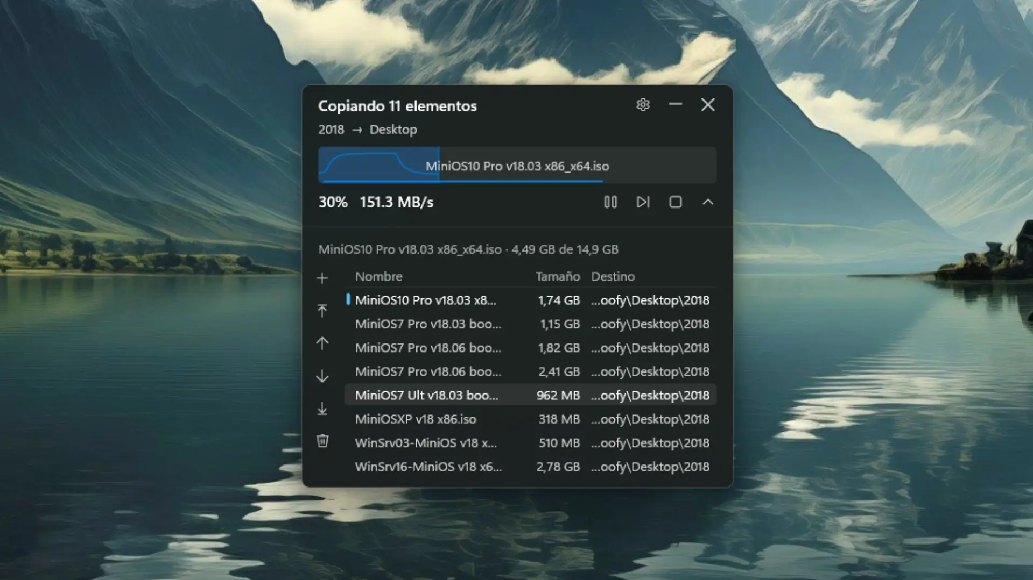The height and width of the screenshot is (580, 1033).
Task: Click the Desktop destination label
Action: pos(393,130)
